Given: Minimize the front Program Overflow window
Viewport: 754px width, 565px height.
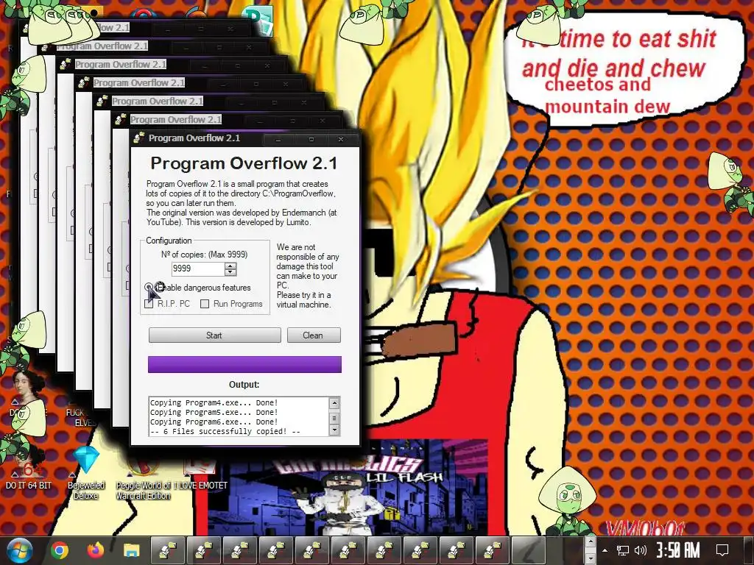Looking at the screenshot, I should 278,139.
